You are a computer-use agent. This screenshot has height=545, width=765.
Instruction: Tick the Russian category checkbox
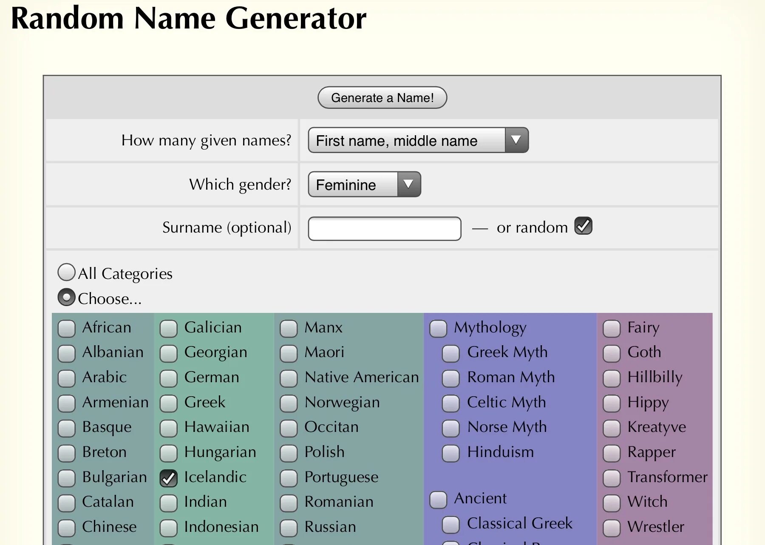(x=289, y=528)
